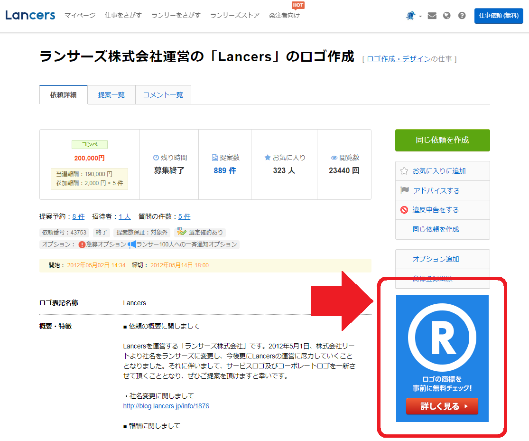Open the 発注者向け menu
529x441 pixels.
pos(284,16)
